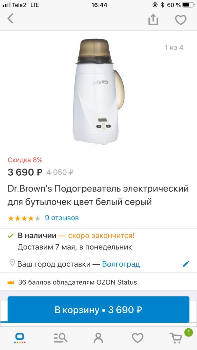Tap the location pin icon
197x350 pixels.
point(12,263)
